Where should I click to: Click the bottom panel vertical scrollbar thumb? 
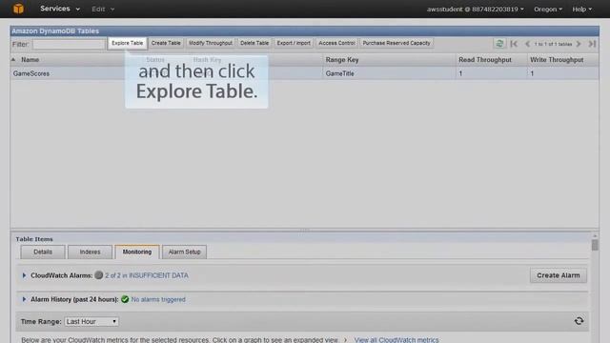(x=595, y=245)
